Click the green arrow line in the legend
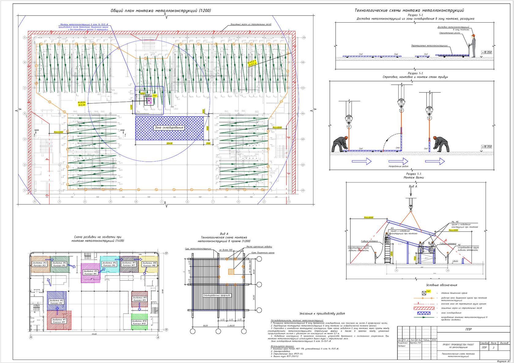 [424, 317]
